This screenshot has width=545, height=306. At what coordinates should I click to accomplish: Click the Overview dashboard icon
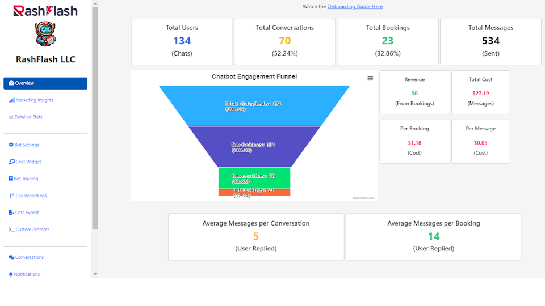point(11,83)
